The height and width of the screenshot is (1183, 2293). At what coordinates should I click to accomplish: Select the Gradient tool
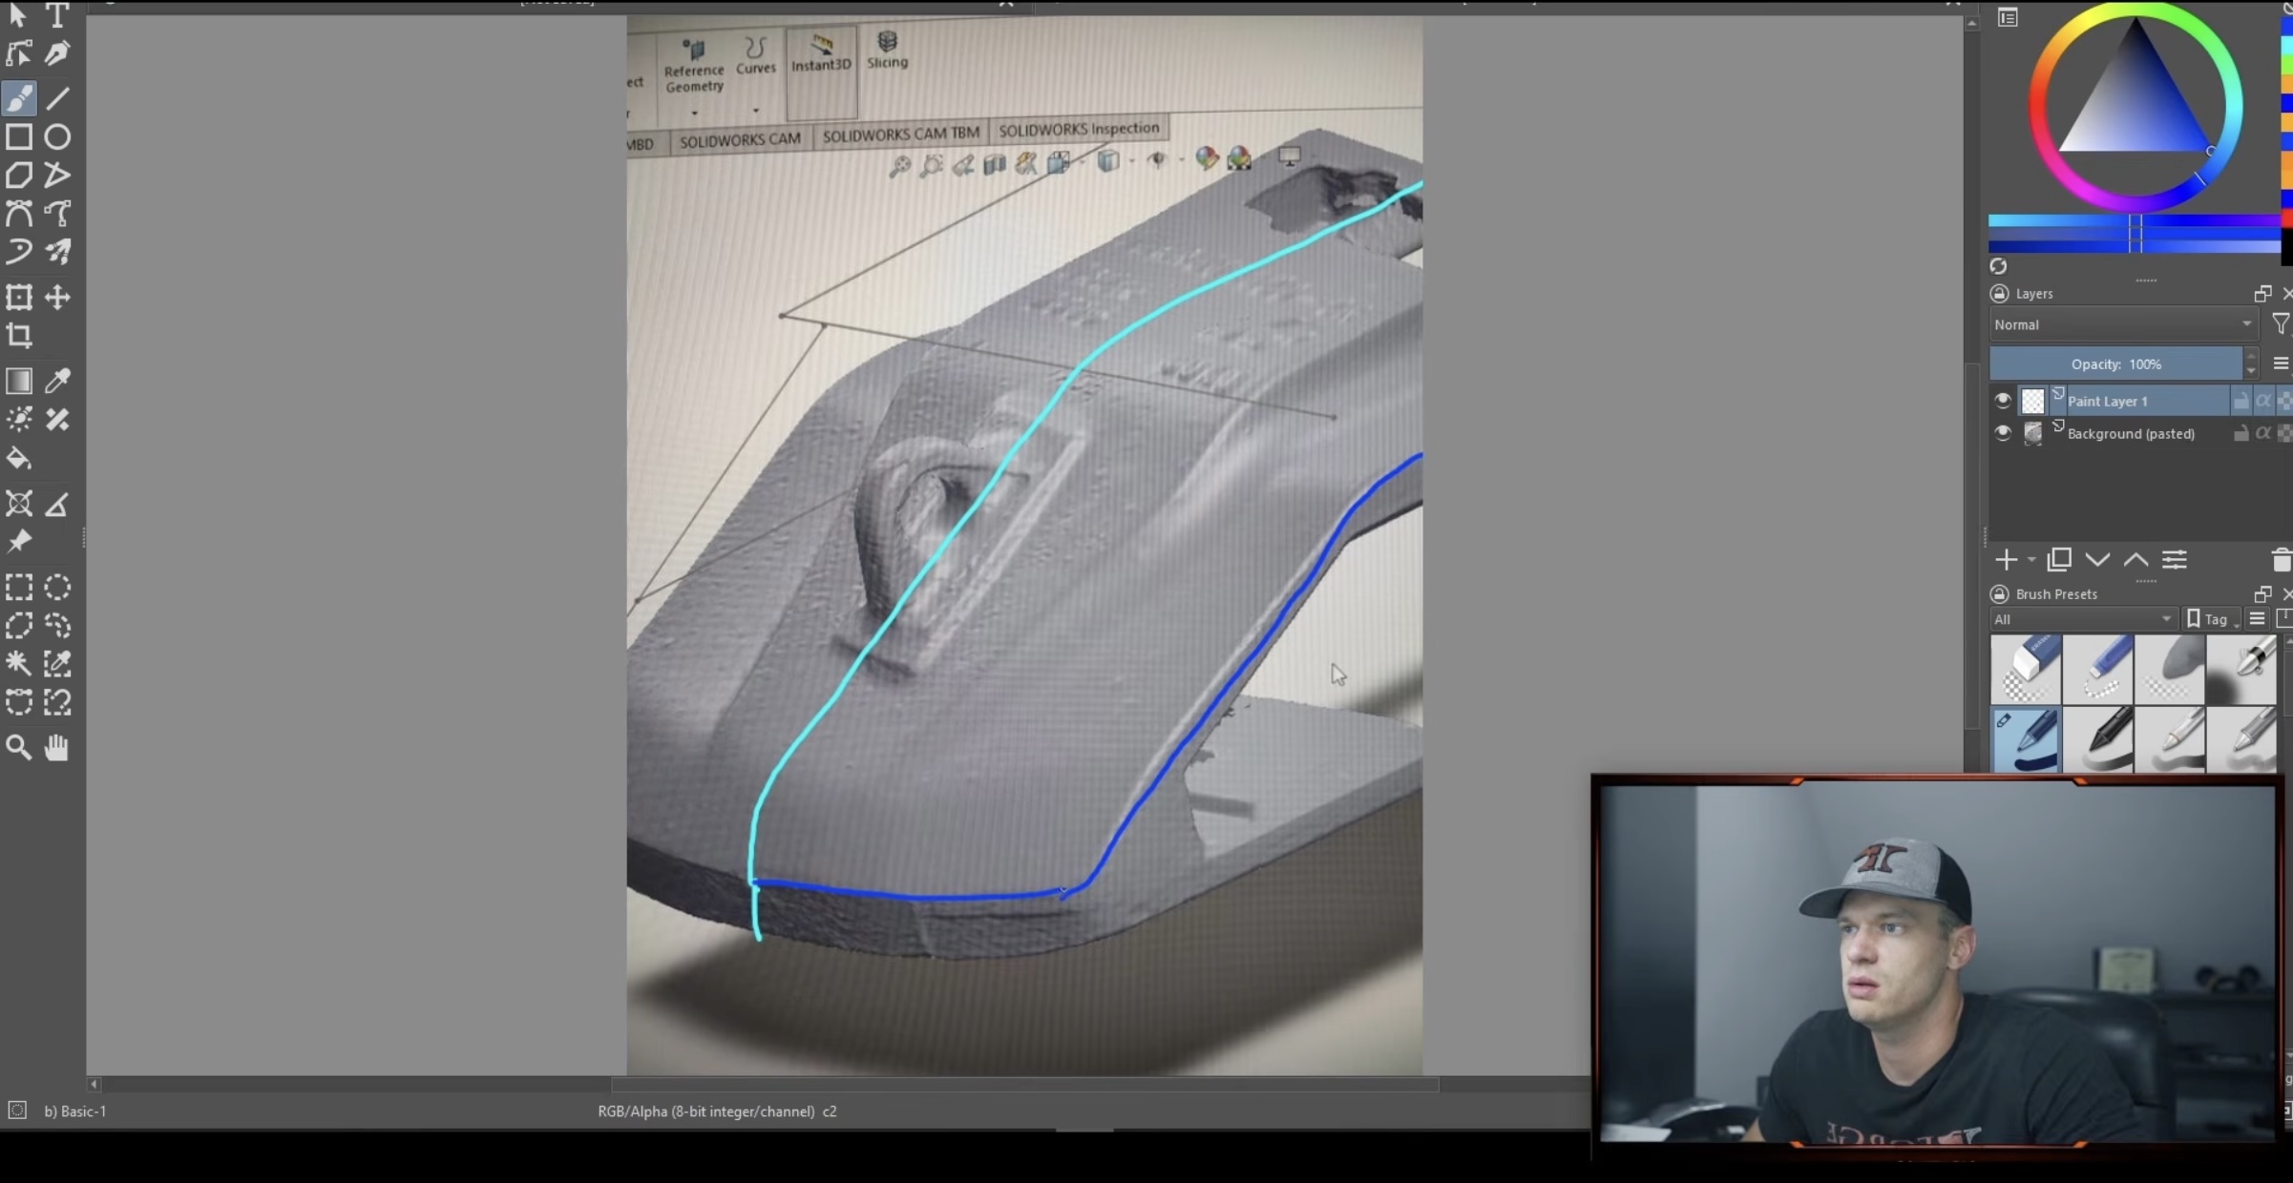tap(18, 381)
